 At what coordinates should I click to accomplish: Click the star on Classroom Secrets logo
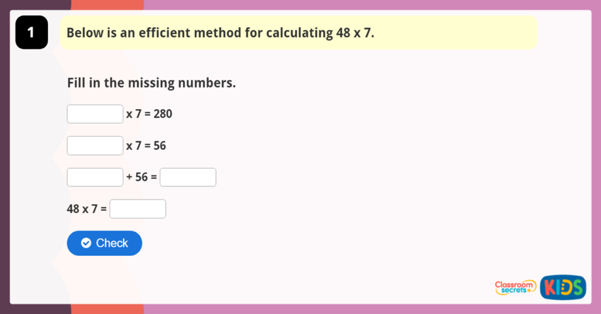[x=528, y=291]
